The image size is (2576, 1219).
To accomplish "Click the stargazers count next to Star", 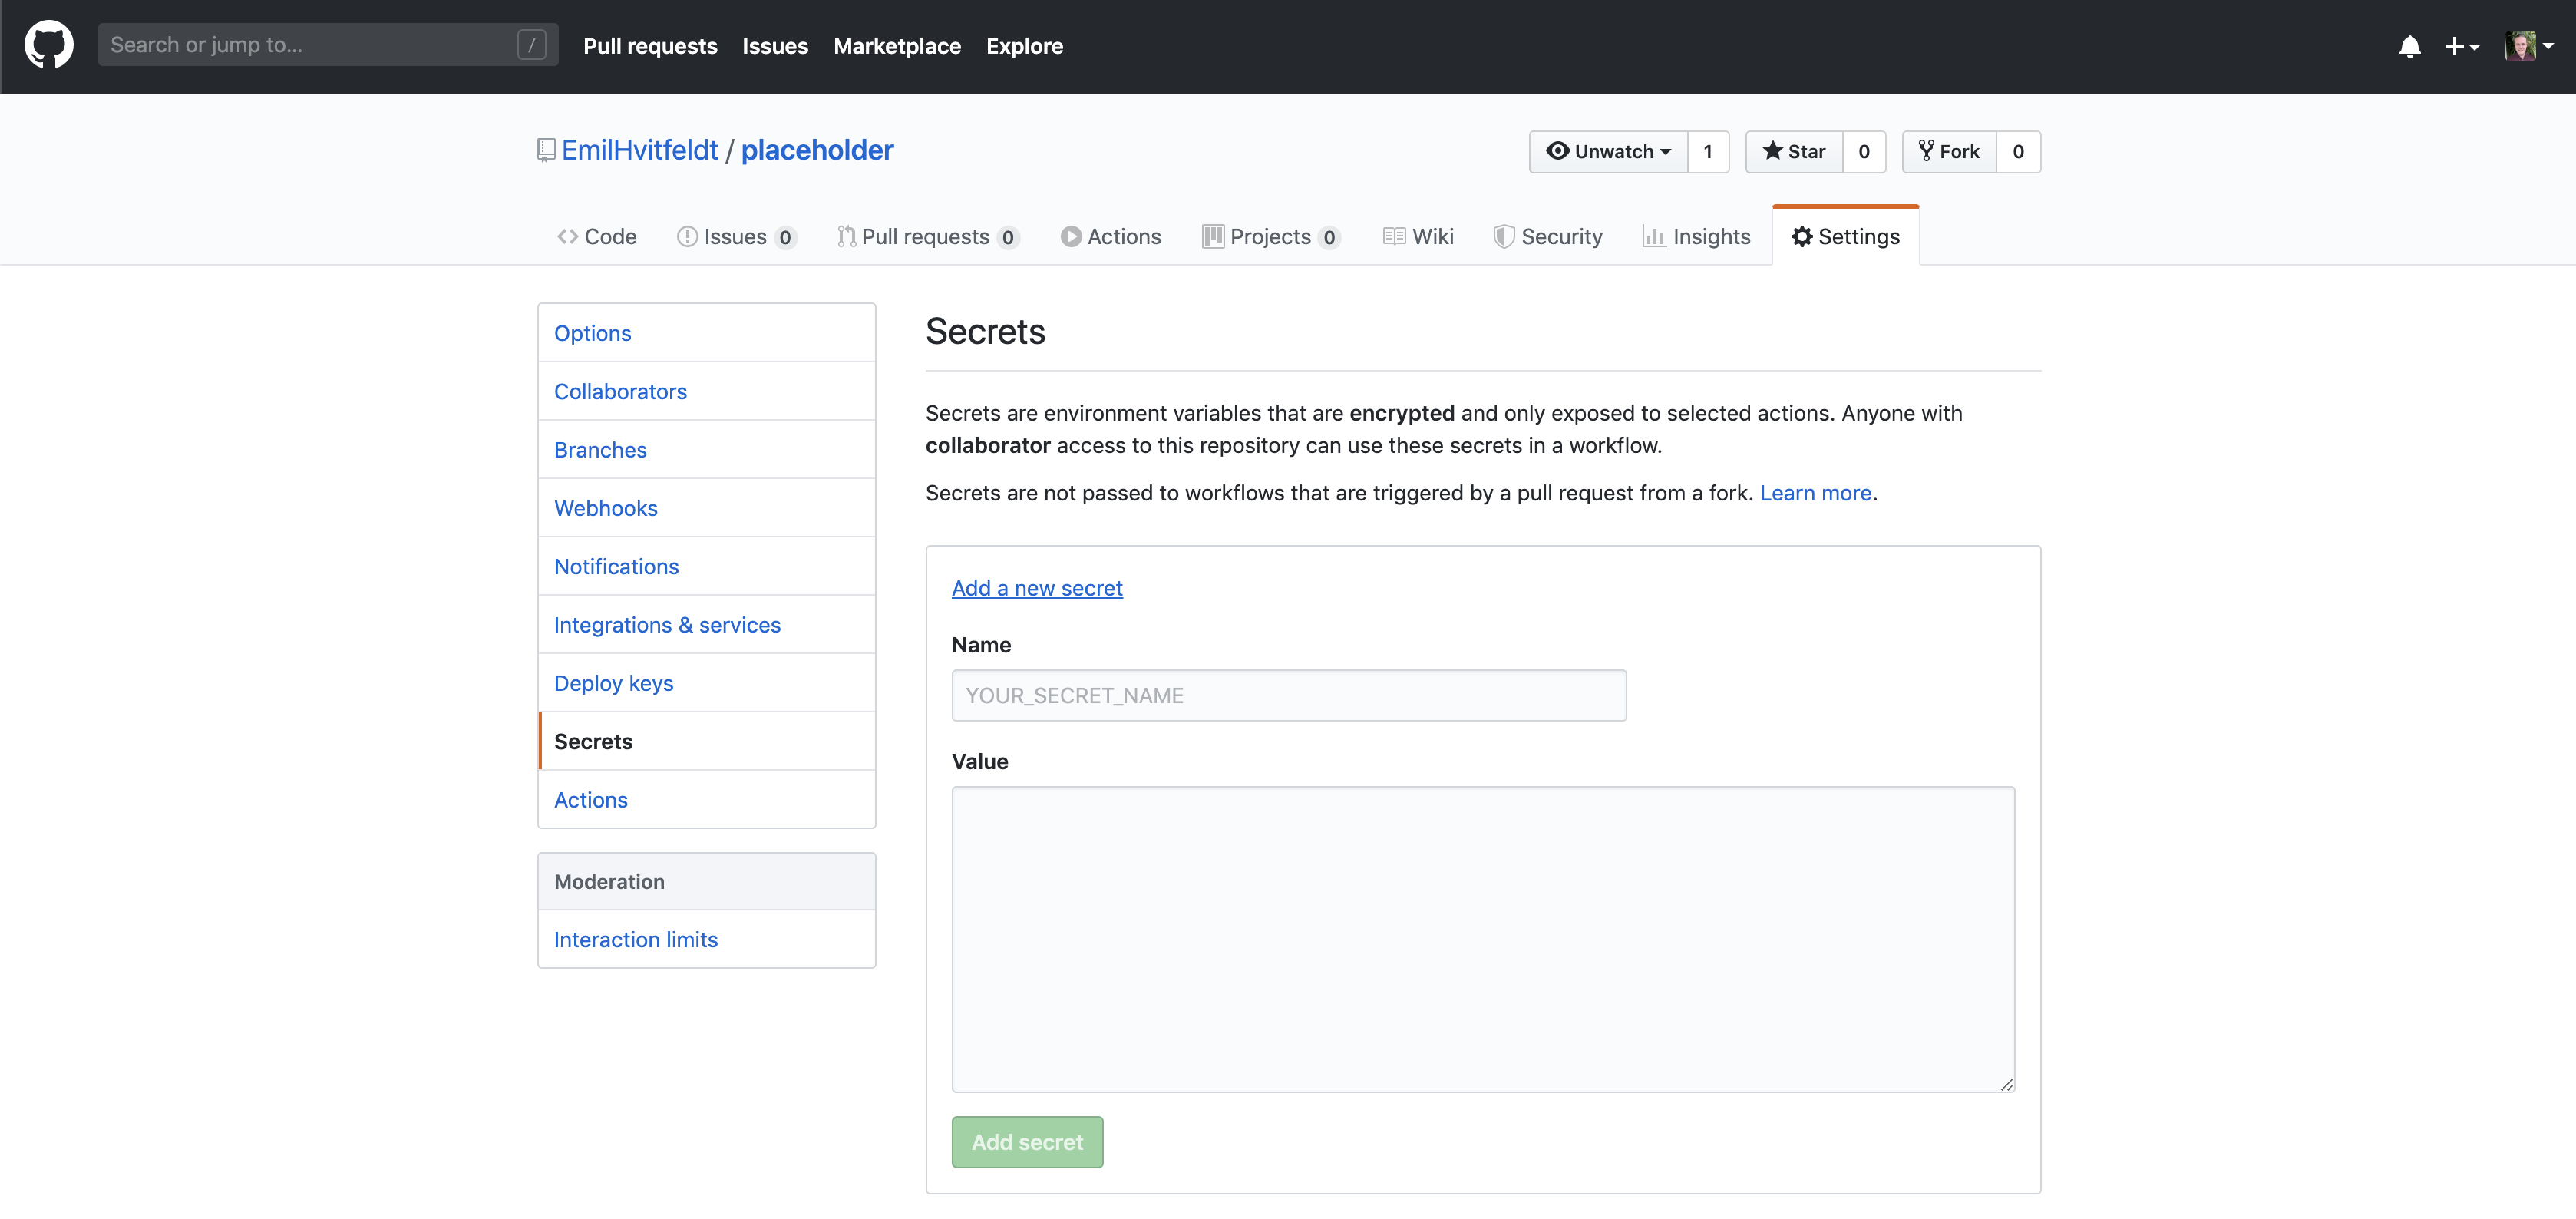I will click(1864, 151).
